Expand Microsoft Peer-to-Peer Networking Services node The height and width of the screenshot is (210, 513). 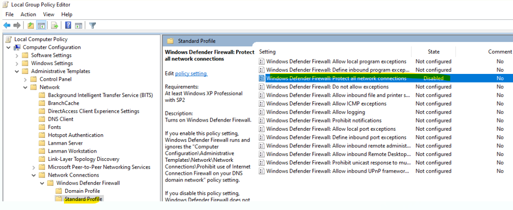[x=34, y=167]
